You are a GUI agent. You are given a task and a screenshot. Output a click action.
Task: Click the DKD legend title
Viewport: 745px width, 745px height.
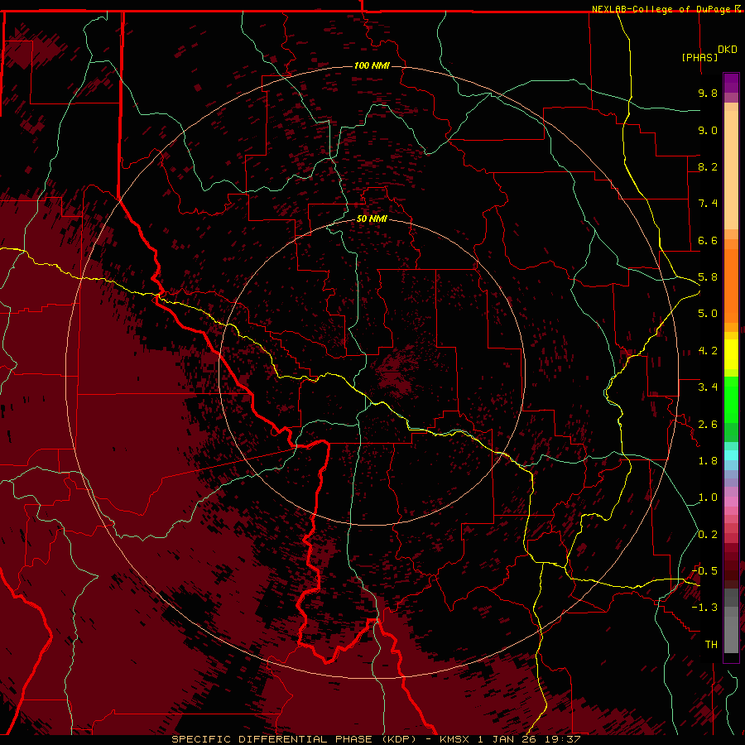pos(727,50)
